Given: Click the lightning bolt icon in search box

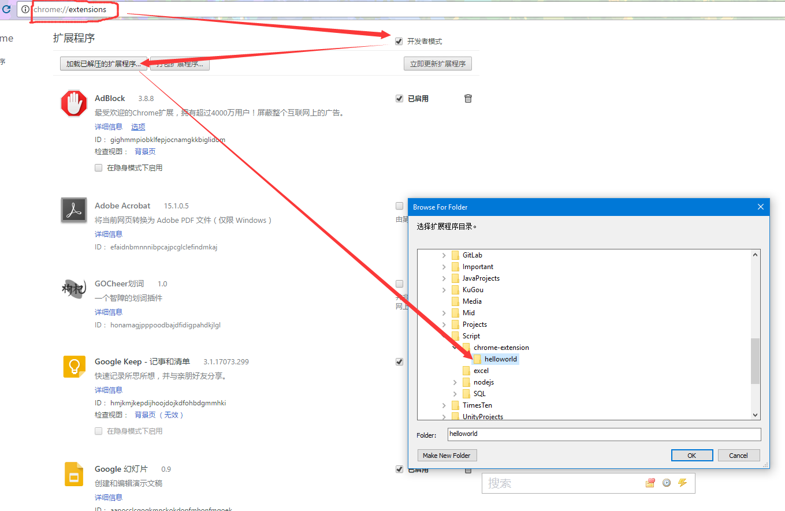Looking at the screenshot, I should [683, 483].
